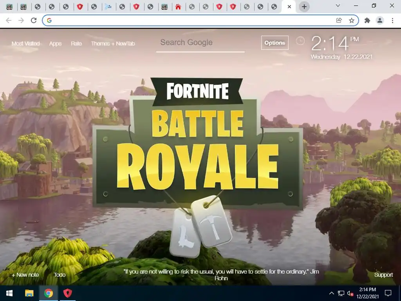Screen dimensions: 401x301
Task: Switch to the tab with blue 'Ze' favicon
Action: 108,7
